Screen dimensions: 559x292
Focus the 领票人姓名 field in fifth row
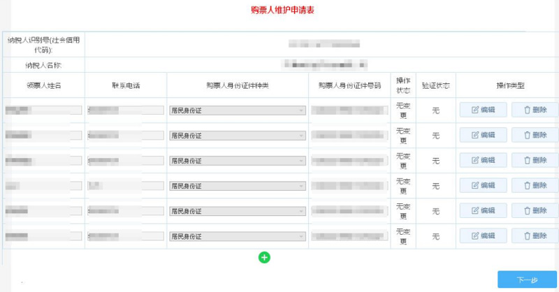[43, 211]
